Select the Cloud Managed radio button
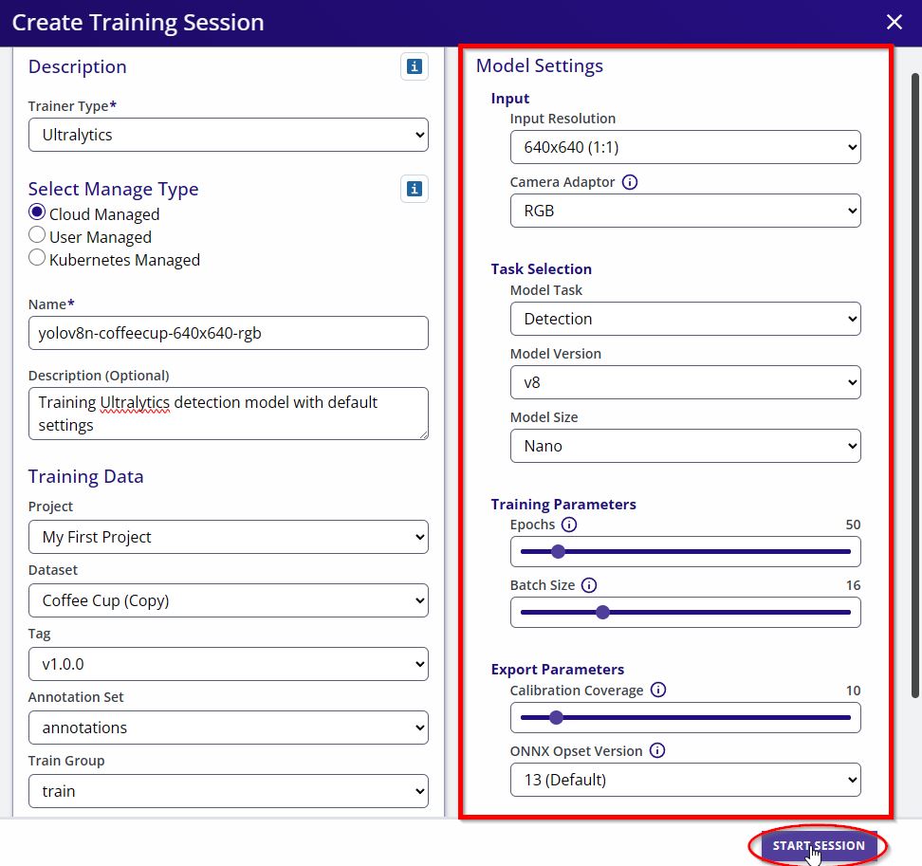The width and height of the screenshot is (922, 866). pyautogui.click(x=36, y=212)
